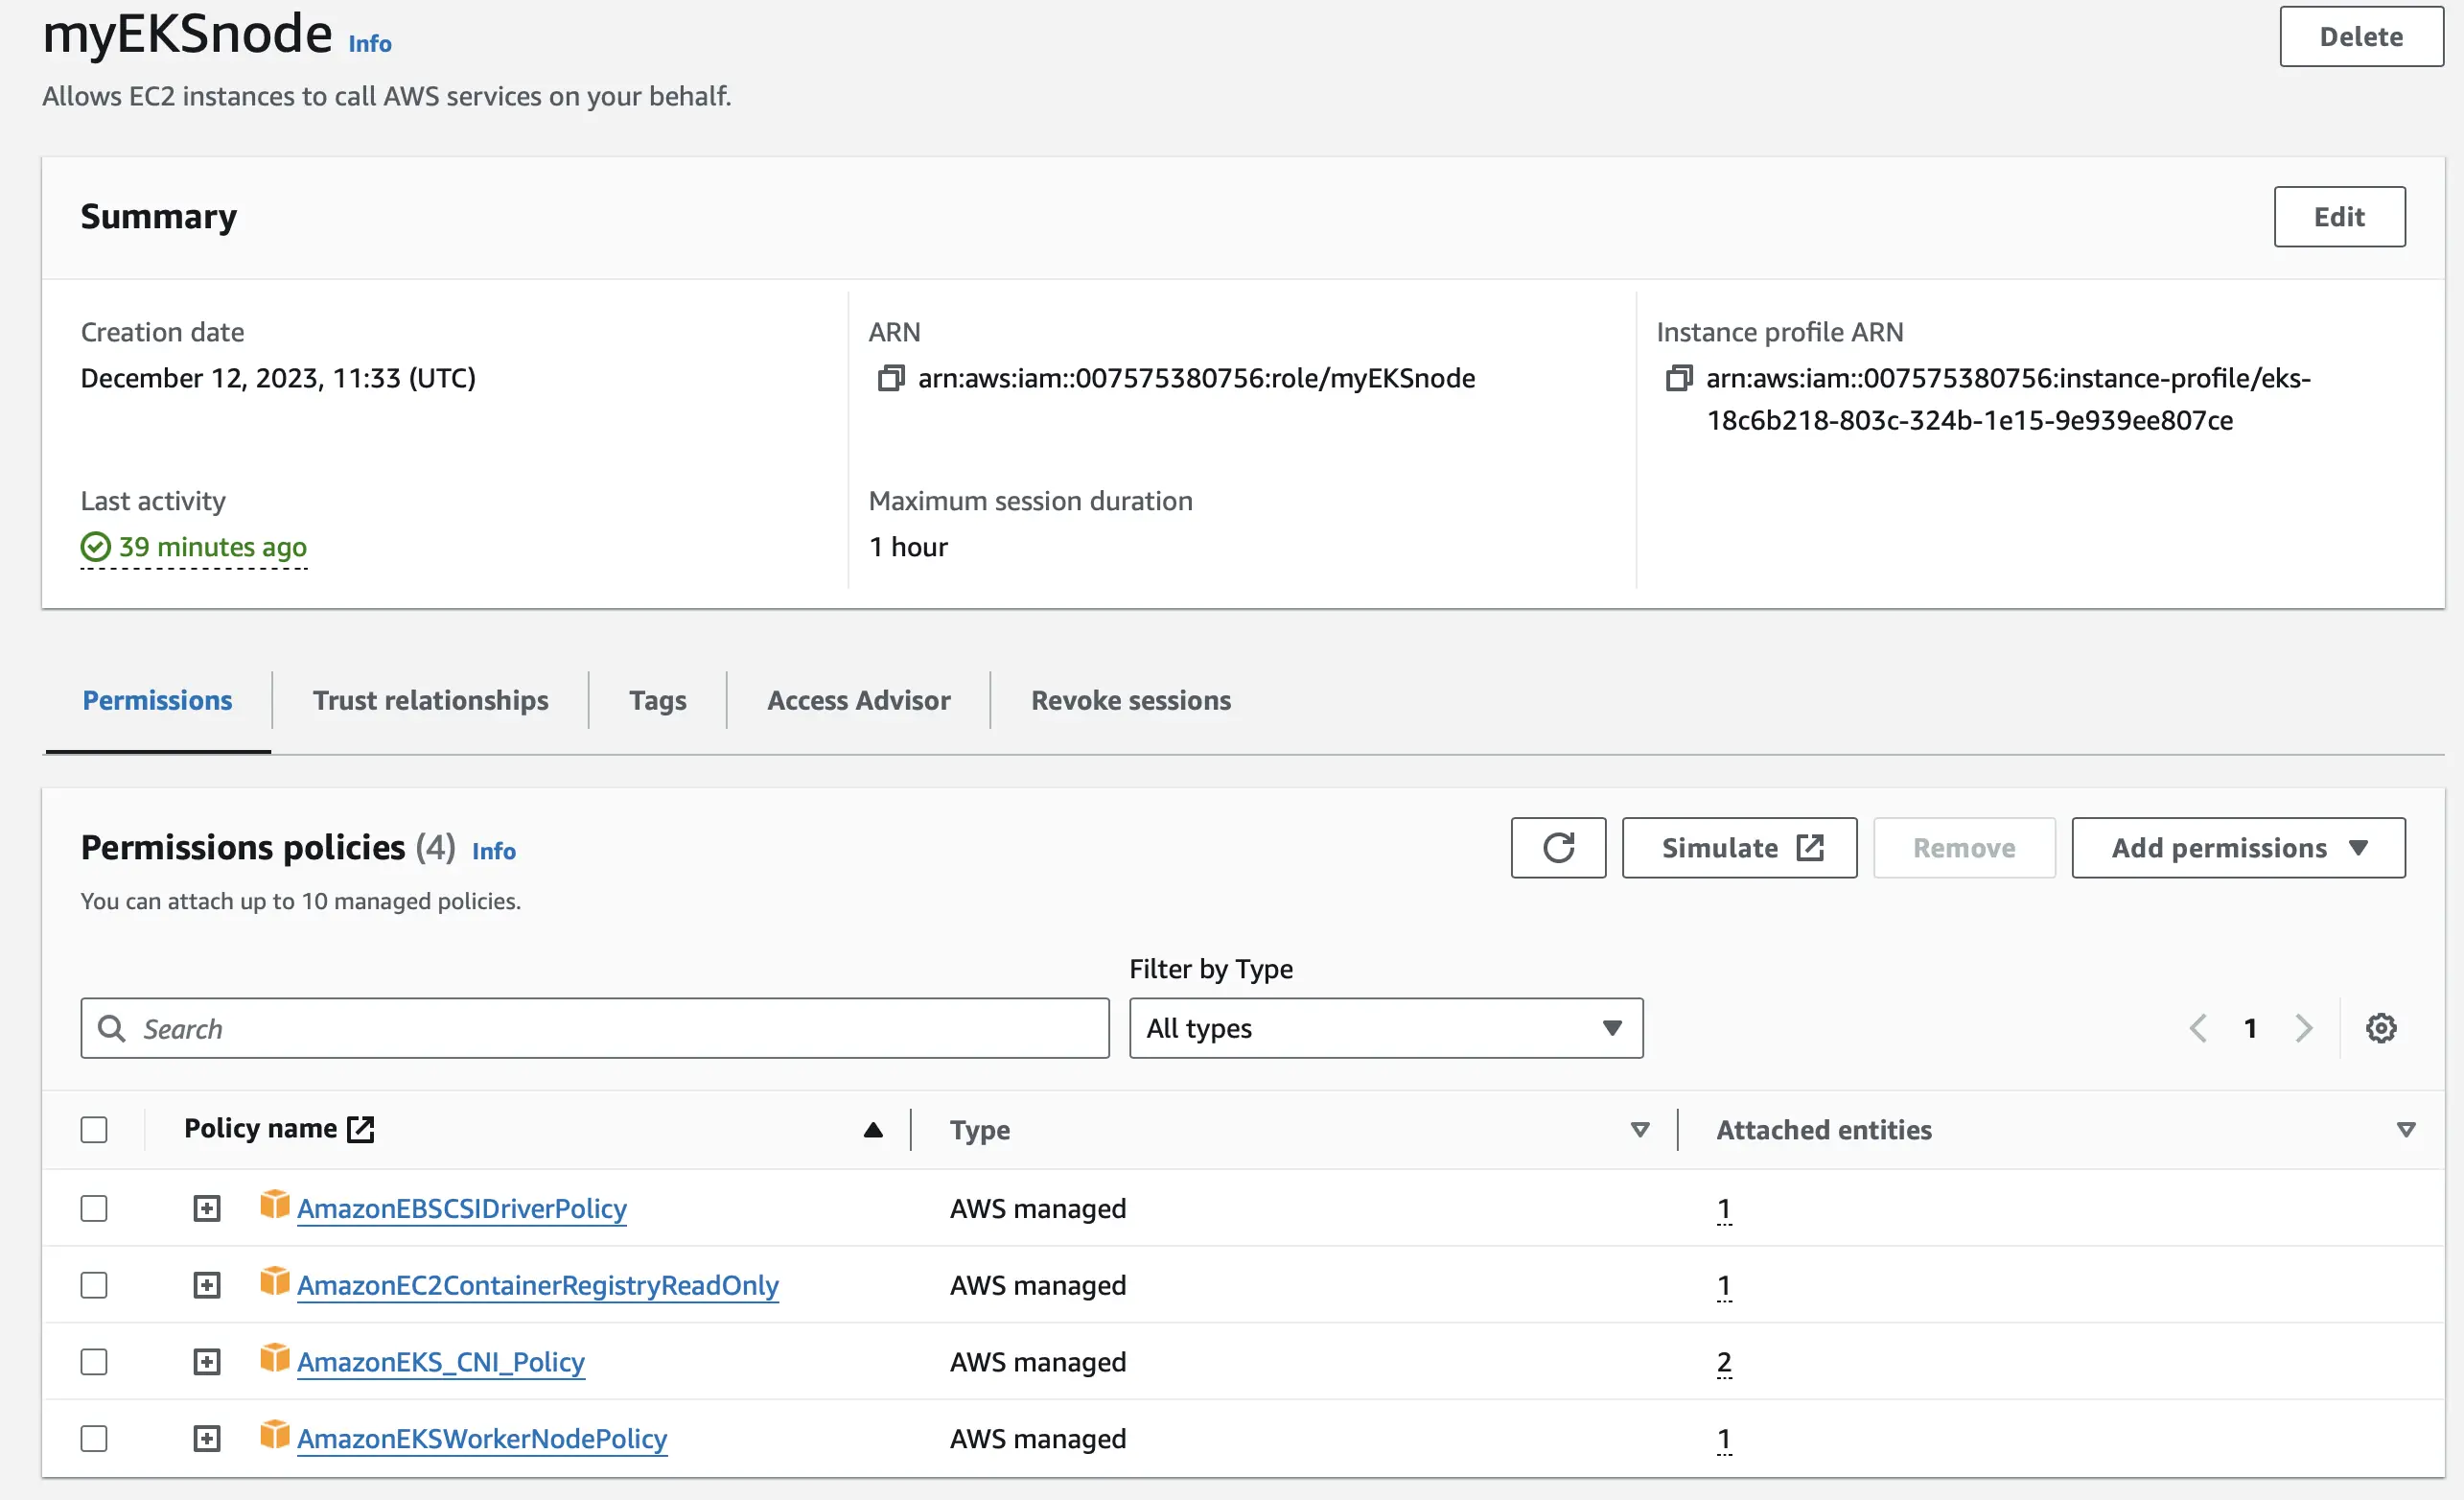Click the previous page arrow
This screenshot has height=1500, width=2464.
(x=2198, y=1028)
